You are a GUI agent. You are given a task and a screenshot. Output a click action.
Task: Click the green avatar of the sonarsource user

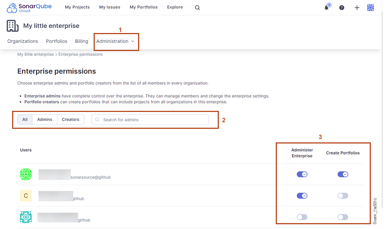coord(26,174)
